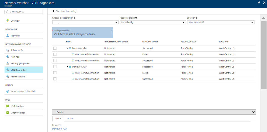
Task: Open Network subscription limit
Action: coord(24,91)
